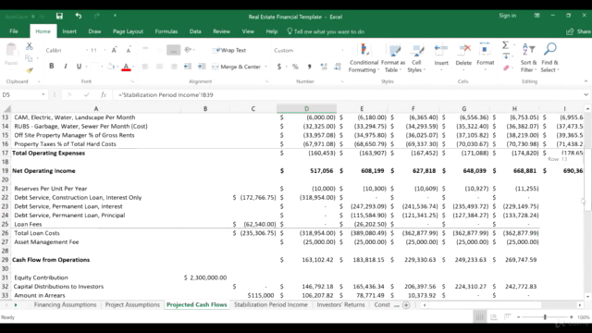Open Conditional Formatting
Image resolution: width=592 pixels, height=333 pixels.
(x=364, y=57)
